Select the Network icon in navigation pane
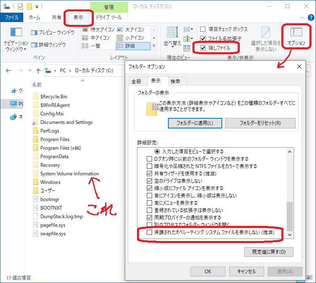This screenshot has width=316, height=283. coord(13,117)
